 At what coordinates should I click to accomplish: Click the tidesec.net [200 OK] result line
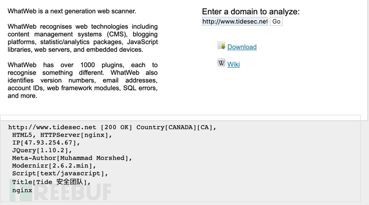(112, 127)
